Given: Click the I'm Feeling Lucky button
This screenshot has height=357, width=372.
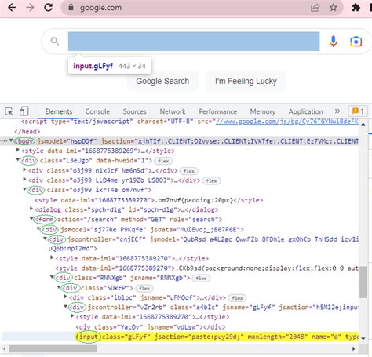Looking at the screenshot, I should point(246,81).
